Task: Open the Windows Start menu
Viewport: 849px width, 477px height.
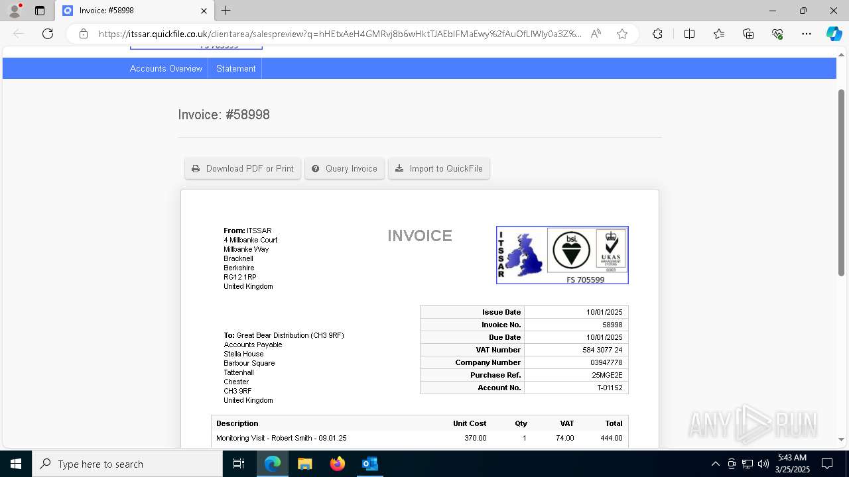Action: pos(16,464)
